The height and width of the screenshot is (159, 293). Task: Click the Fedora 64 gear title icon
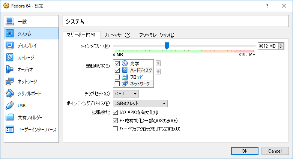pos(6,6)
